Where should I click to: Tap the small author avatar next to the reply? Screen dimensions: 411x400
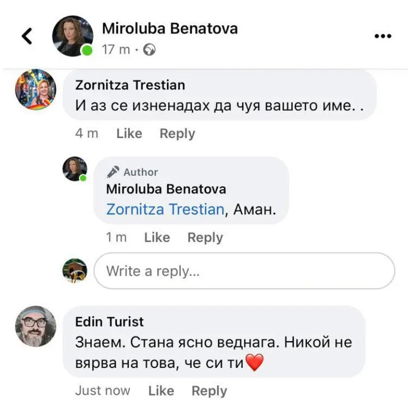tap(75, 169)
